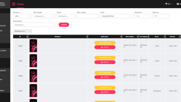Viewport: 181px width, 102px height.
Task: Click the Russian flag language icon
Action: tap(166, 4)
